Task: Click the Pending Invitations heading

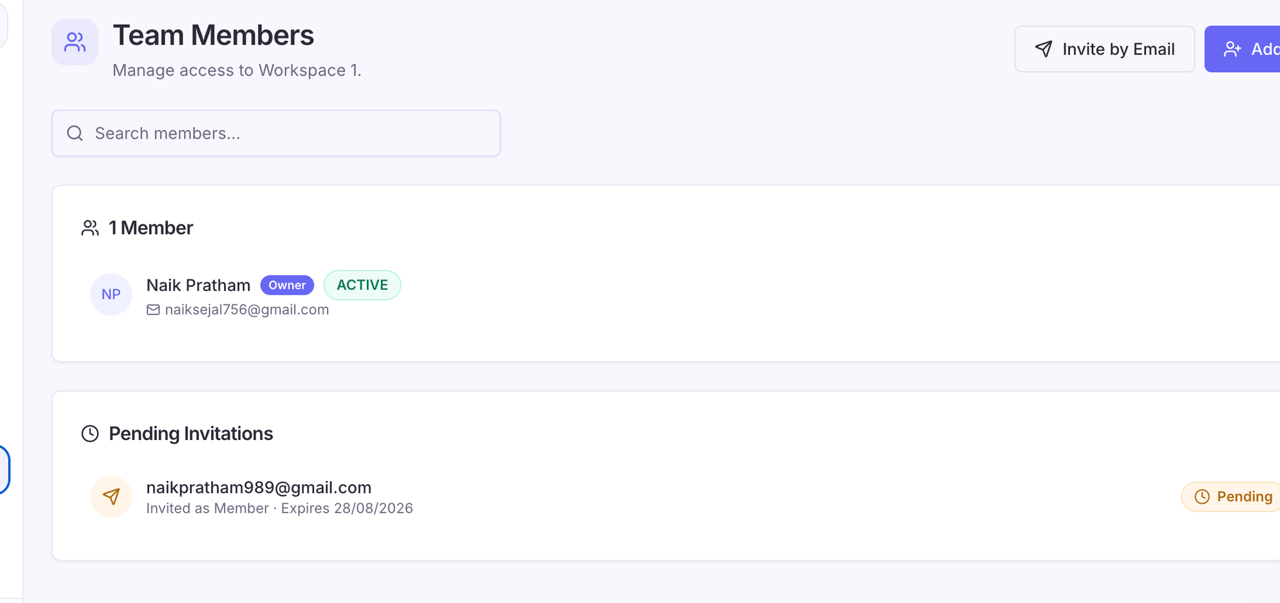Action: (x=191, y=434)
